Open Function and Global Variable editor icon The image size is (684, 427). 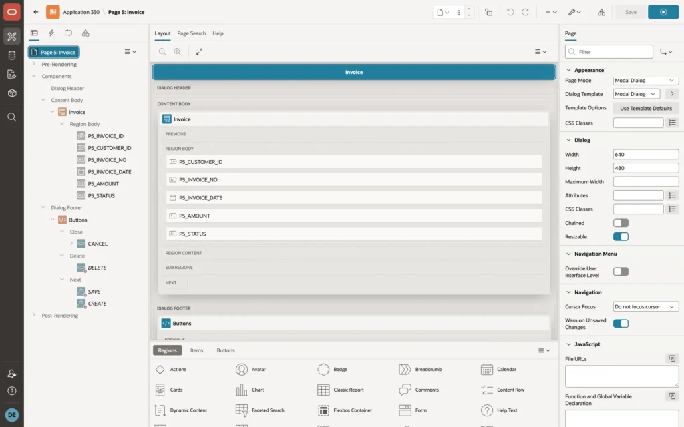tap(672, 396)
